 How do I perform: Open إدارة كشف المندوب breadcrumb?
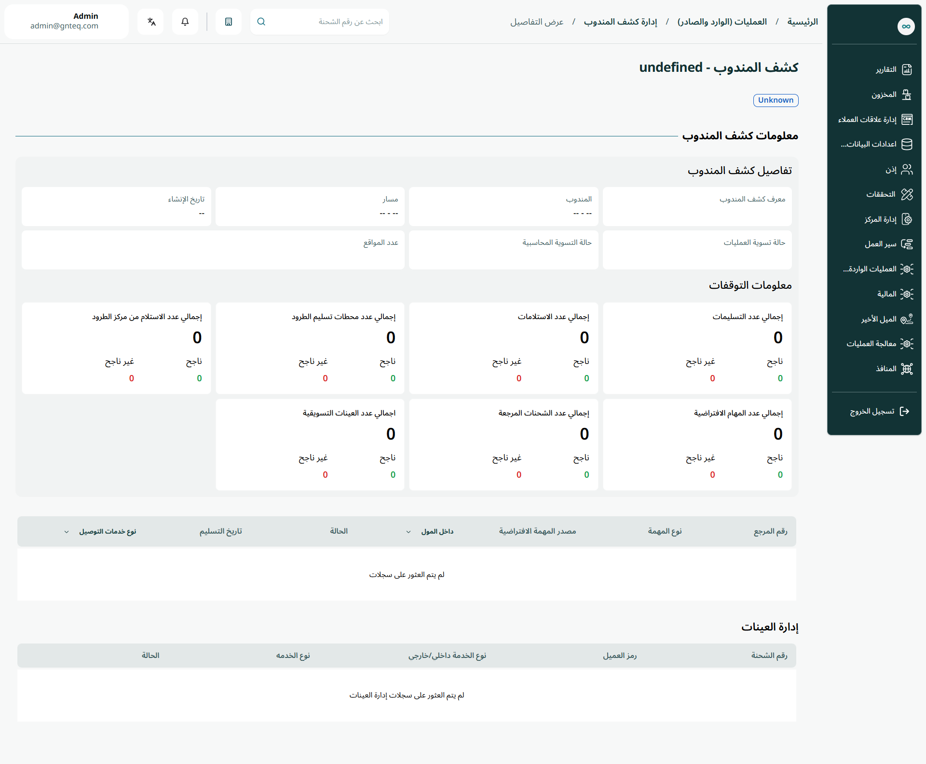[620, 22]
